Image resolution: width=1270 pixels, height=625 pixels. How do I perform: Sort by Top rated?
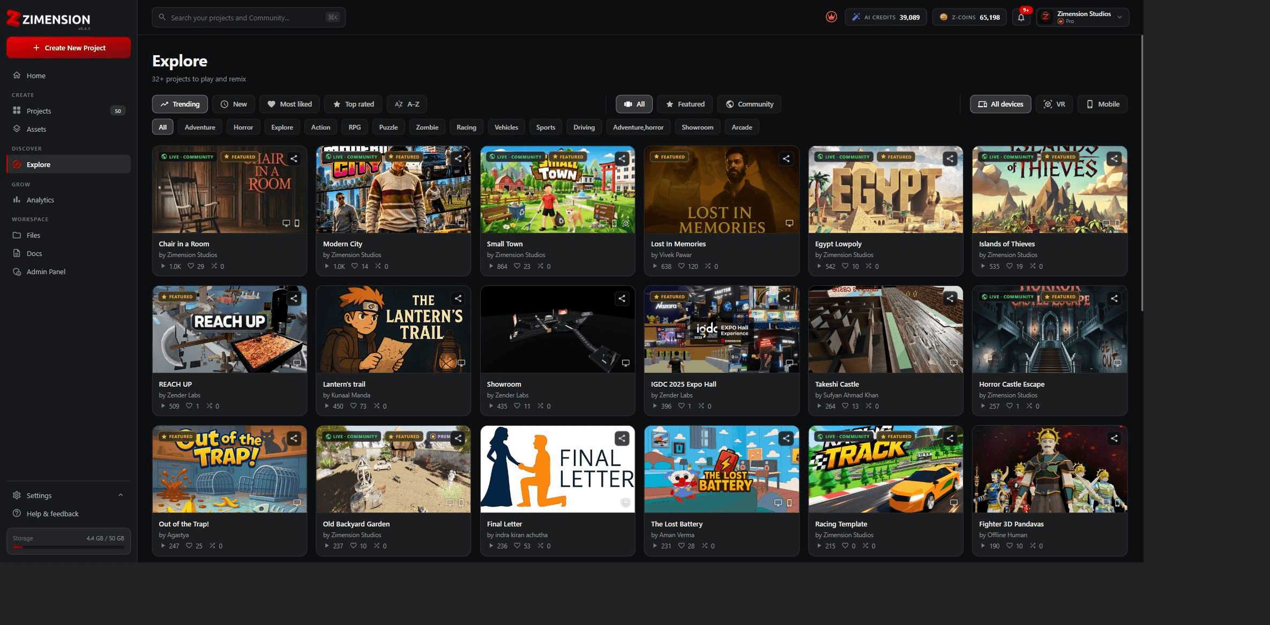click(354, 104)
